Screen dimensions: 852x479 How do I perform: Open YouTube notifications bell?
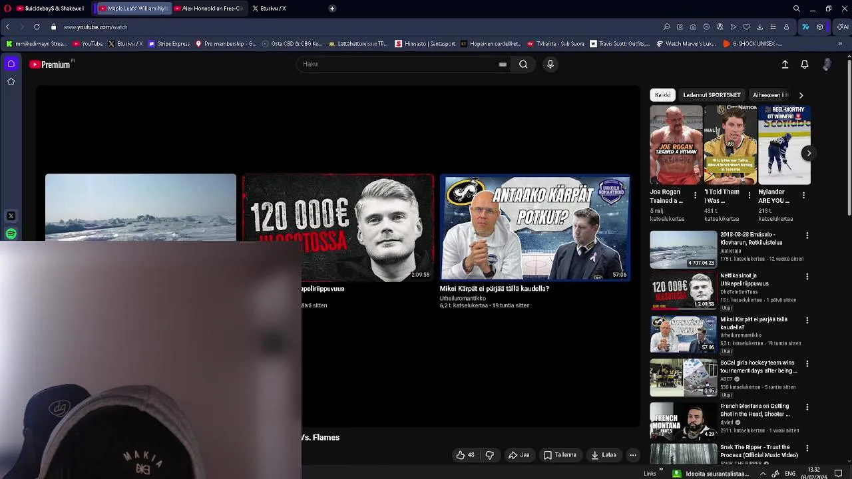pyautogui.click(x=804, y=65)
